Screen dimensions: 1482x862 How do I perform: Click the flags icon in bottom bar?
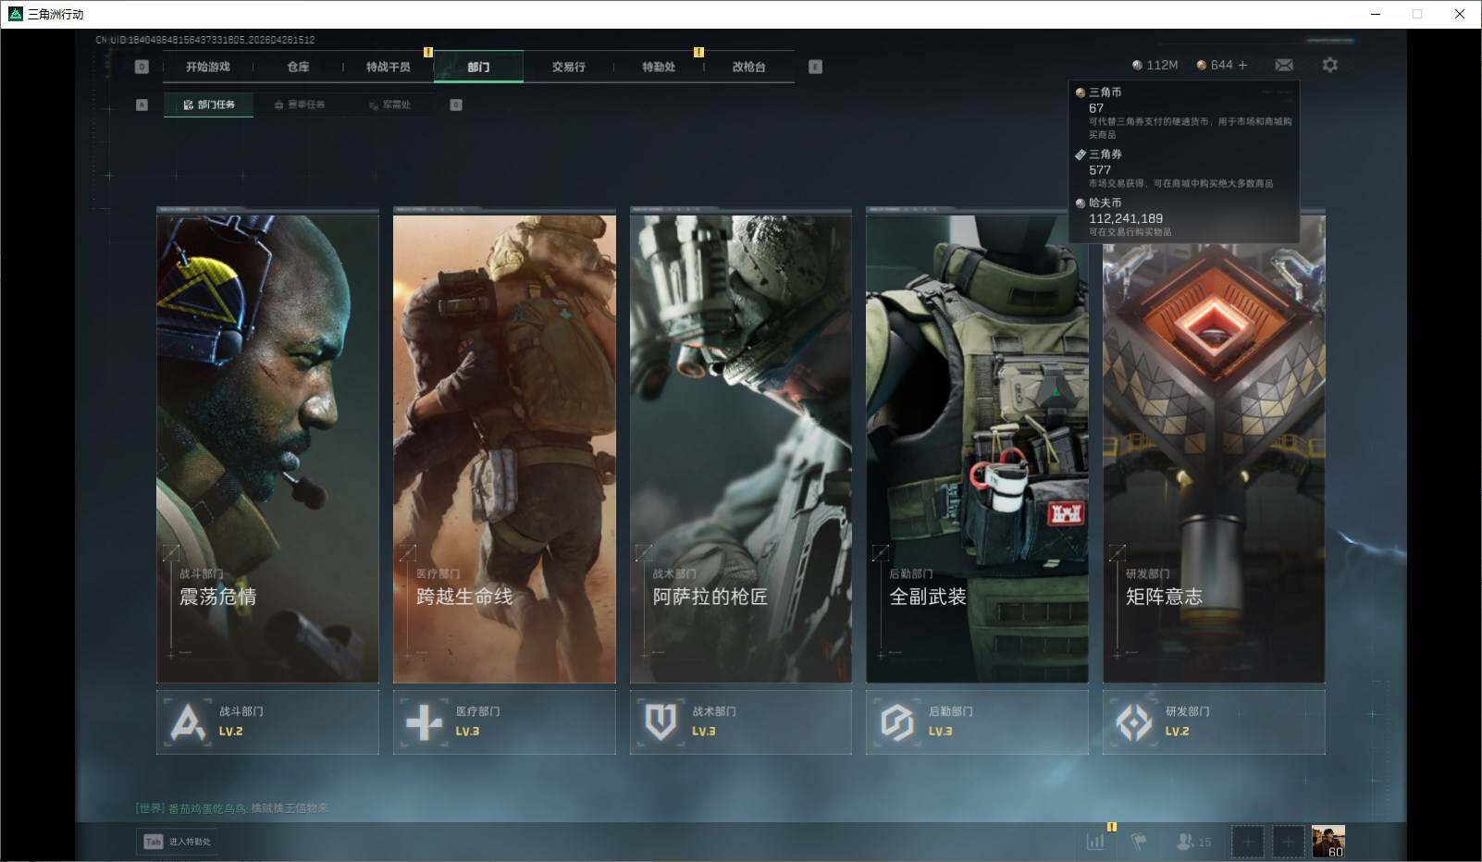coord(1139,842)
